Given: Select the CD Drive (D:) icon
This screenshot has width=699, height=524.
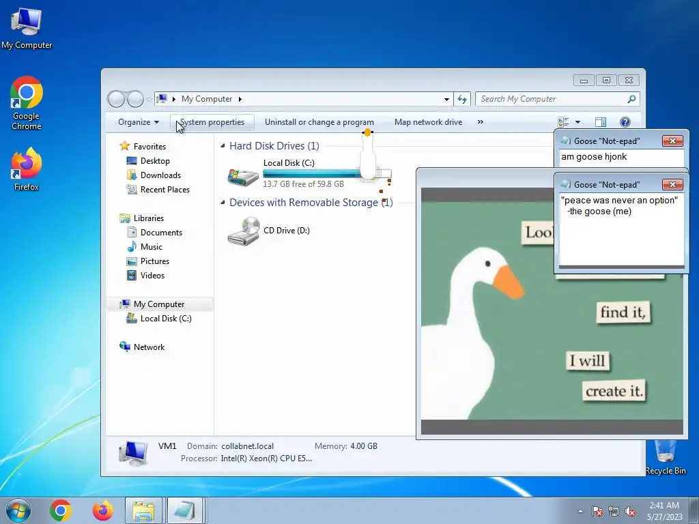Looking at the screenshot, I should click(243, 231).
